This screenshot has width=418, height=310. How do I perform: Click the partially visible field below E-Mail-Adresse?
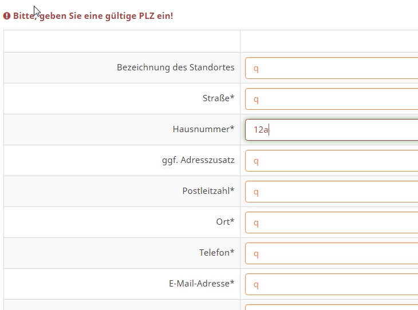(x=332, y=307)
